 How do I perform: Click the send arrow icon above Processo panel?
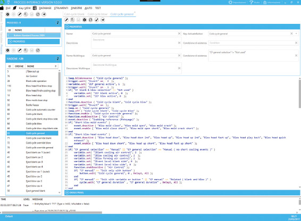pyautogui.click(x=44, y=14)
